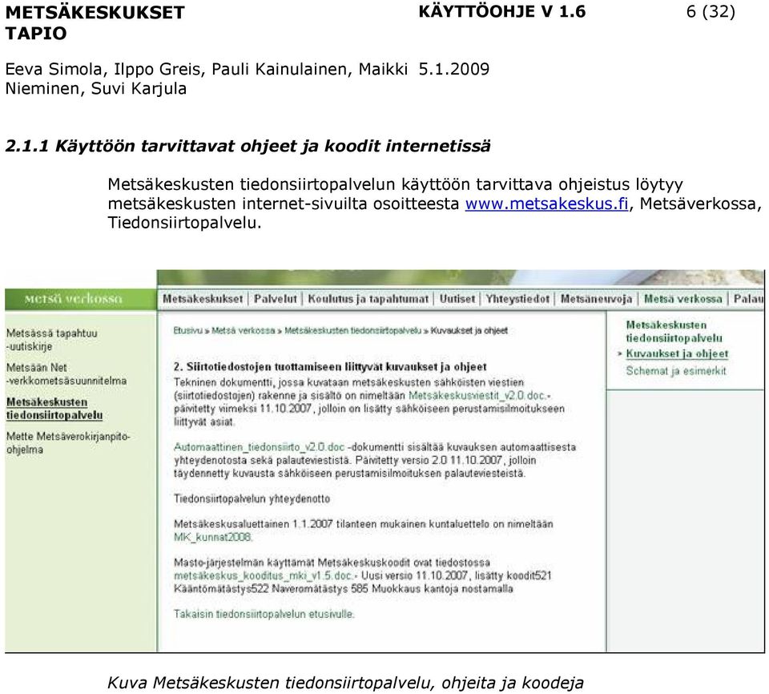Open Mette Metsäverokirjanpito-ohjelma sidebar link
This screenshot has width=769, height=694.
pyautogui.click(x=68, y=442)
